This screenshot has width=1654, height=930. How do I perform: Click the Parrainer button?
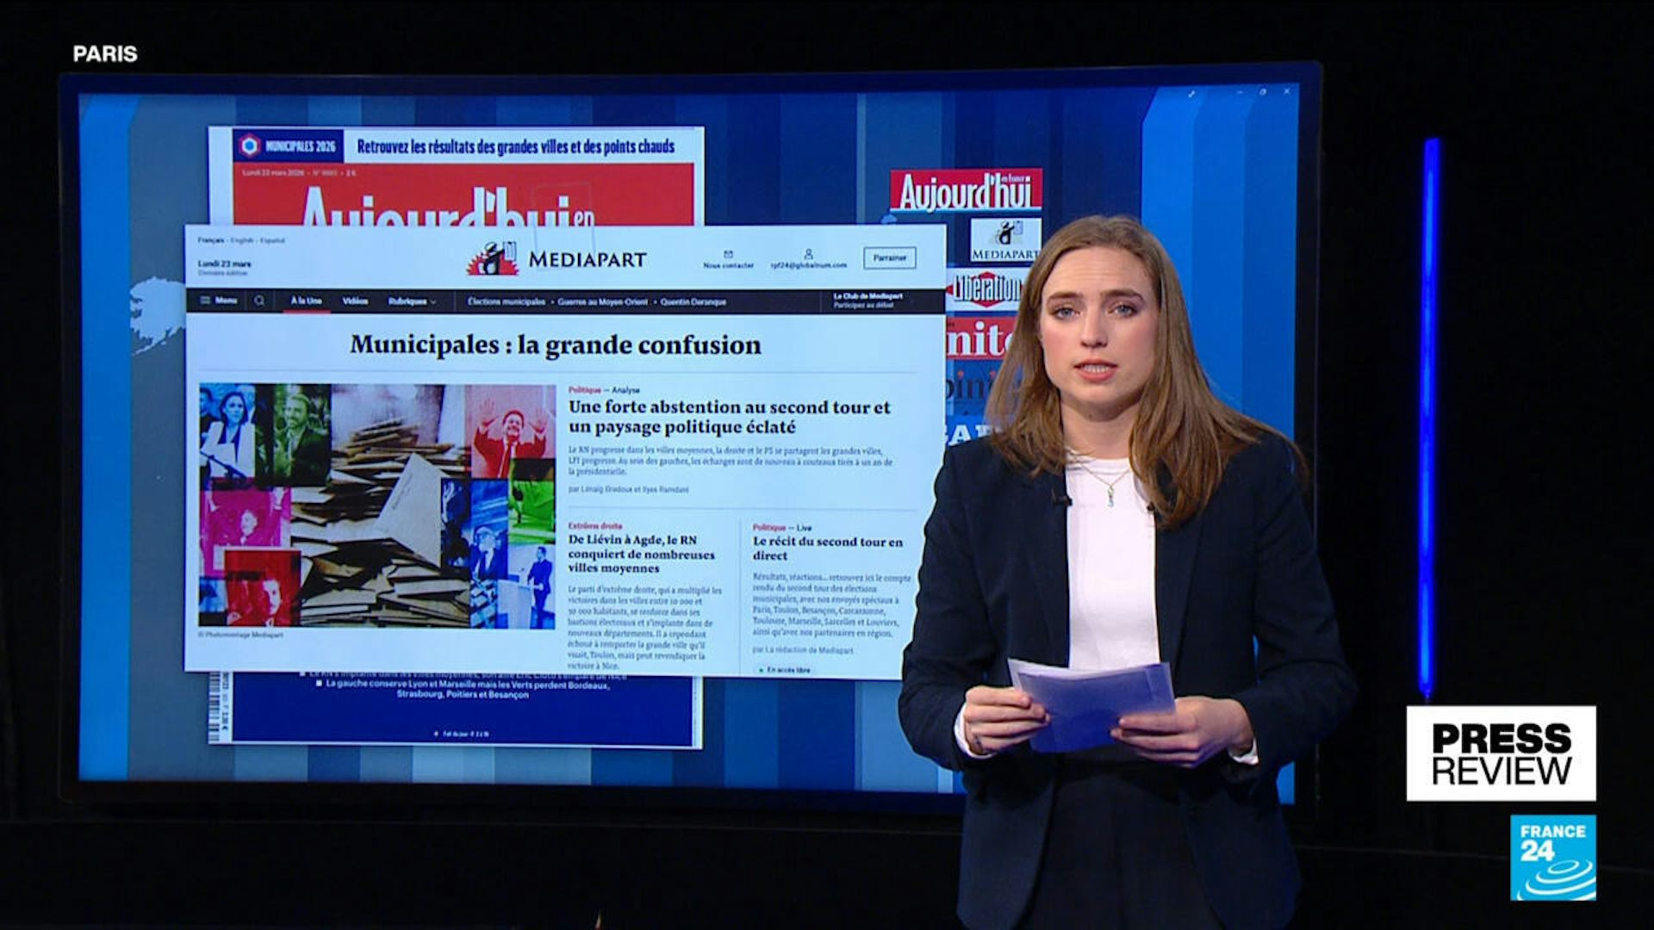pos(889,257)
